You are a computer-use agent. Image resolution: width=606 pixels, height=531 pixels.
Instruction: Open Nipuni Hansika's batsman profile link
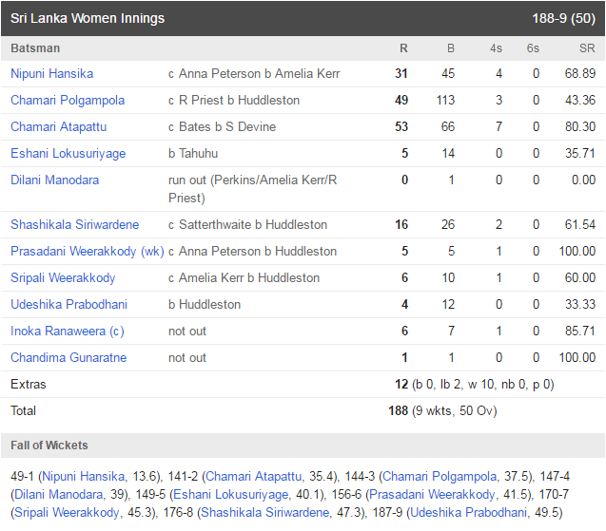point(51,74)
